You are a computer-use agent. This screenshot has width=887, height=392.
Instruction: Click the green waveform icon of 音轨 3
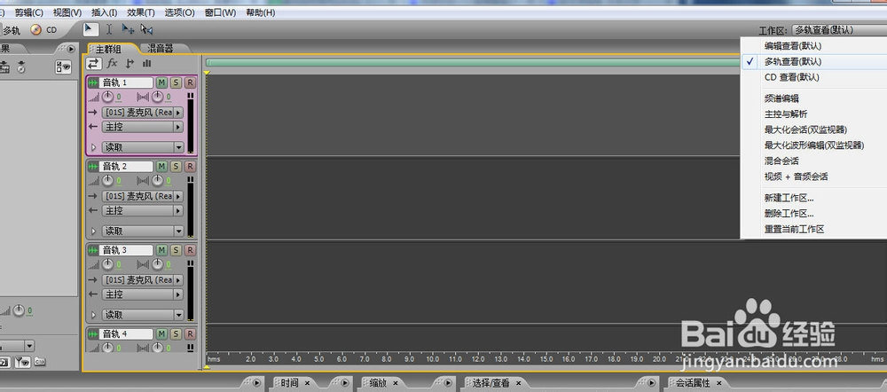pyautogui.click(x=93, y=250)
